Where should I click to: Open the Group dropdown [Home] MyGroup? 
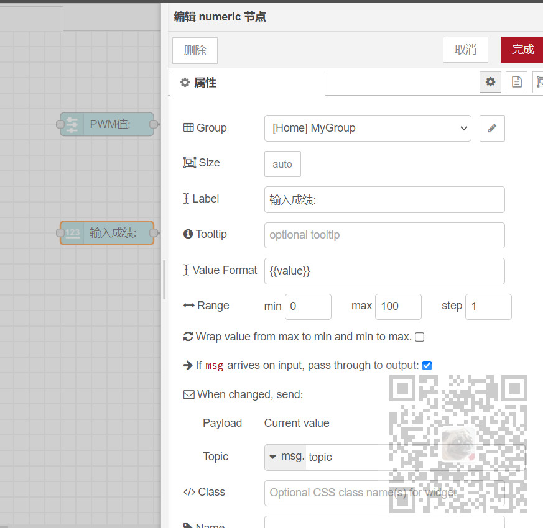(368, 129)
